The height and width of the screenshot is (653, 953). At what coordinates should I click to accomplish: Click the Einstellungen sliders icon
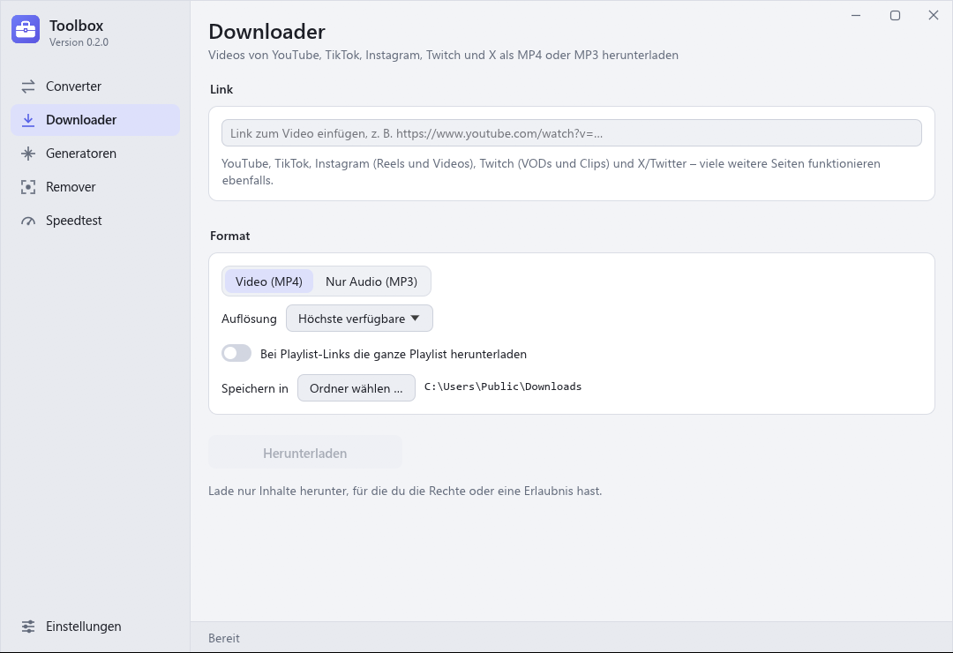click(28, 627)
